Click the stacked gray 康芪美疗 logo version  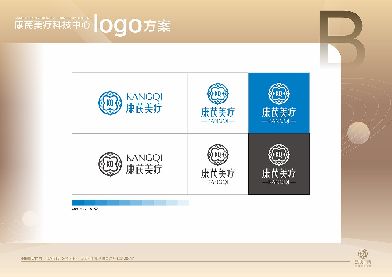pos(217,163)
